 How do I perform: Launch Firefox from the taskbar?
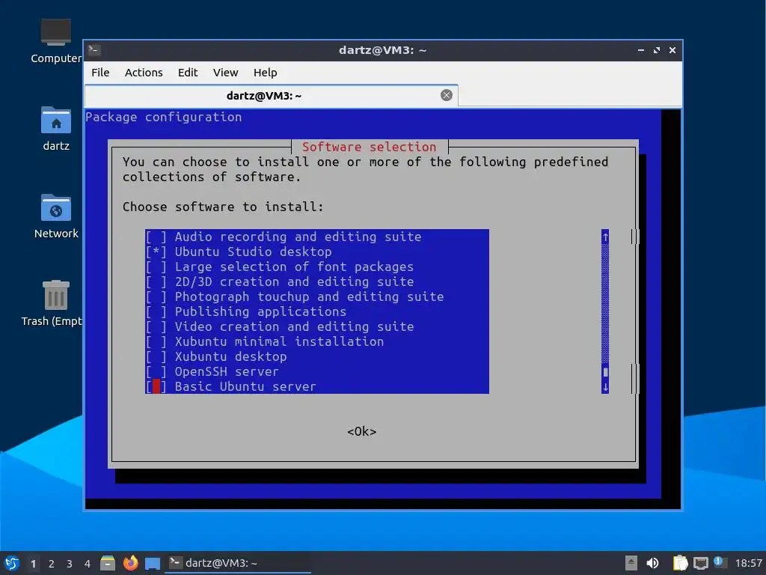pos(130,563)
